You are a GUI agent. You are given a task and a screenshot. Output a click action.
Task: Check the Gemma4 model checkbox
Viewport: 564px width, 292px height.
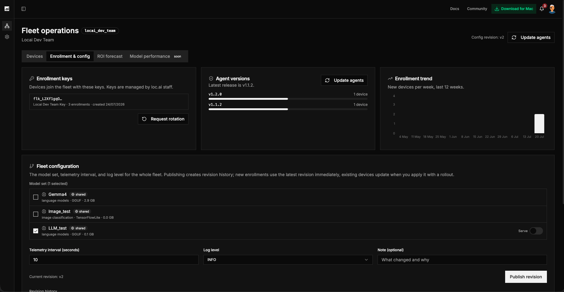[x=36, y=197]
